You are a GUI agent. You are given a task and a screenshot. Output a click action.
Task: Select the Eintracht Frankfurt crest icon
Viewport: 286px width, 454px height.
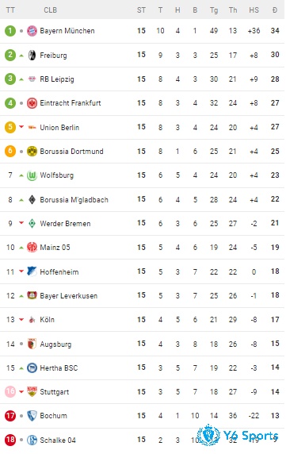(32, 103)
